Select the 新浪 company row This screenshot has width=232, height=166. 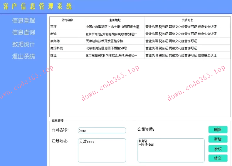pyautogui.click(x=140, y=34)
